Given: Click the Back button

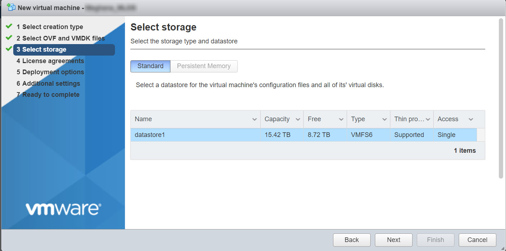Looking at the screenshot, I should pos(352,240).
